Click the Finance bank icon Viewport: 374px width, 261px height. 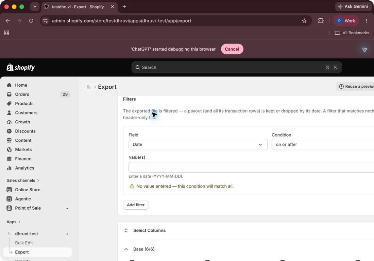[x=9, y=159]
